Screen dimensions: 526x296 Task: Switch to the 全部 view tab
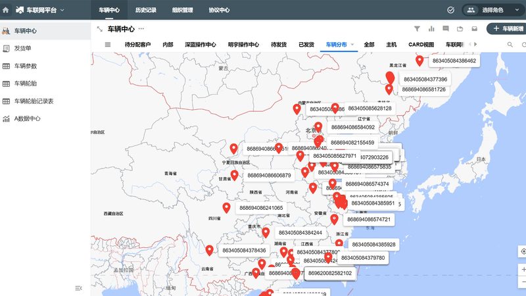pyautogui.click(x=369, y=44)
